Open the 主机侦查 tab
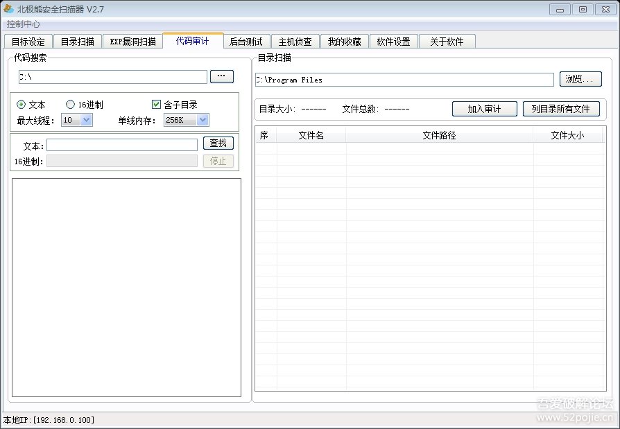The image size is (620, 429). (x=295, y=42)
